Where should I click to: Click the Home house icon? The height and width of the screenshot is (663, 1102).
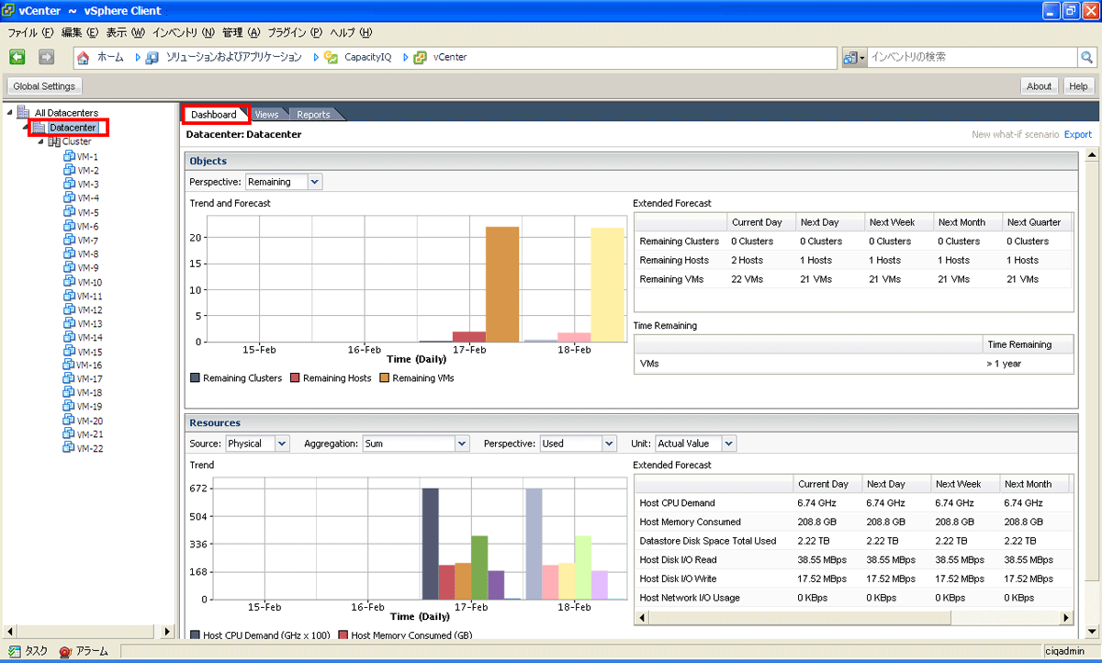(x=84, y=58)
